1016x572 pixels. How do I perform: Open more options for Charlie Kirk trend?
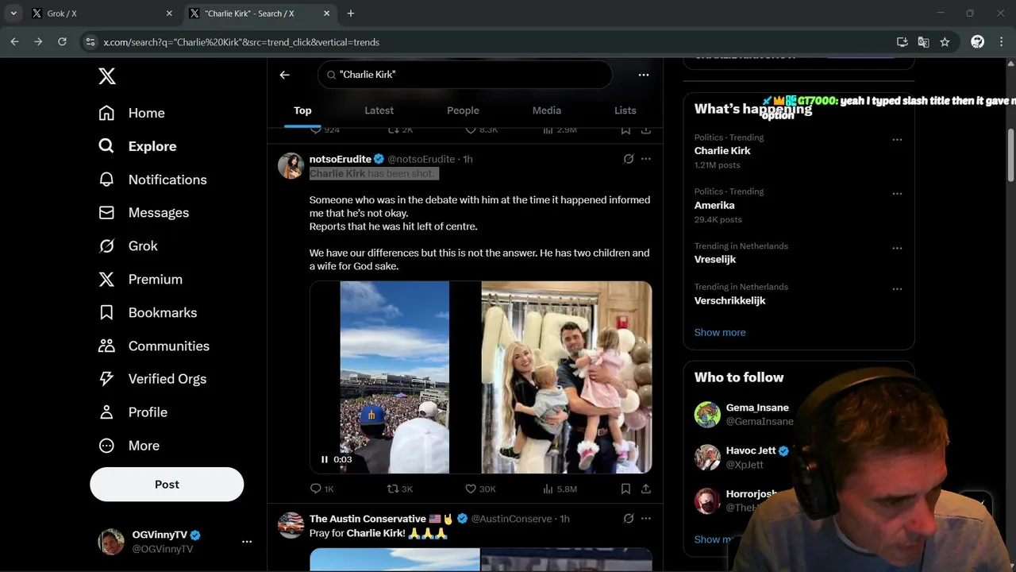click(897, 139)
